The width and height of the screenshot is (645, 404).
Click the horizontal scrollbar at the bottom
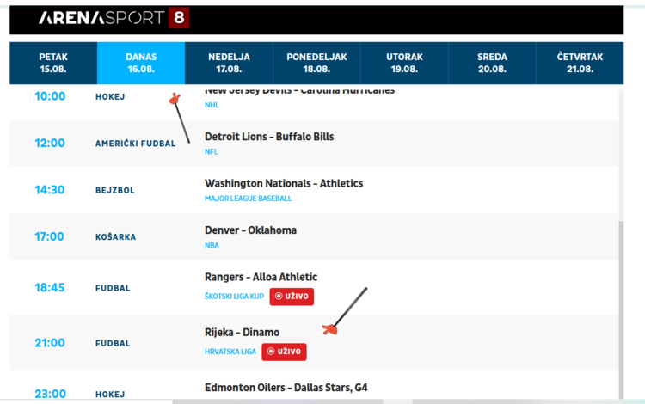click(x=278, y=401)
